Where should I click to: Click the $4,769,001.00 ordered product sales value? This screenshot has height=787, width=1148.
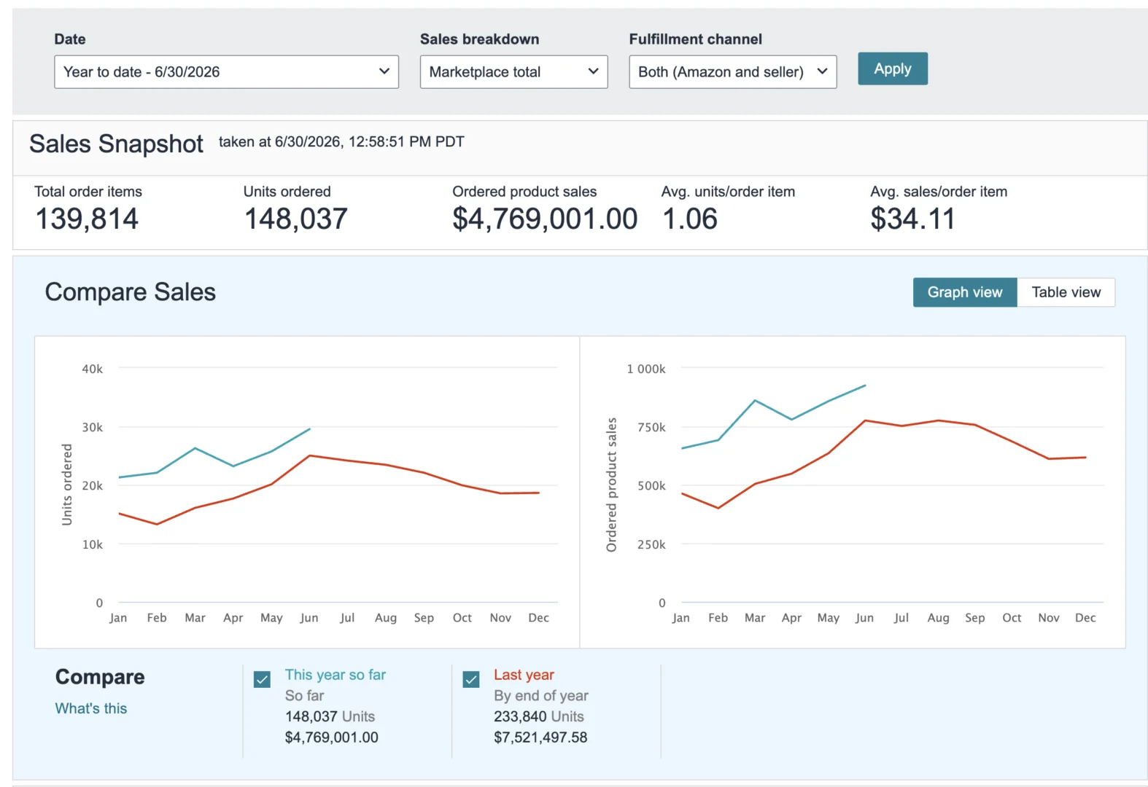tap(545, 219)
